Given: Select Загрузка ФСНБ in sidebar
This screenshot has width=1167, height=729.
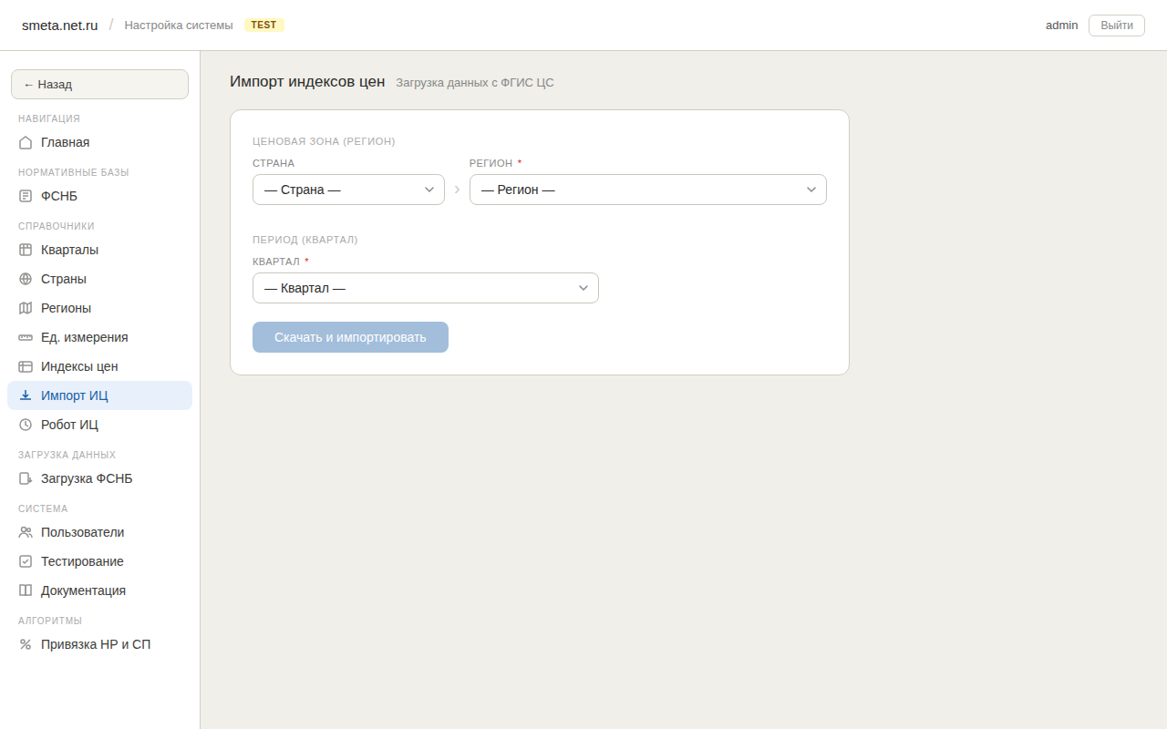Looking at the screenshot, I should click(87, 478).
